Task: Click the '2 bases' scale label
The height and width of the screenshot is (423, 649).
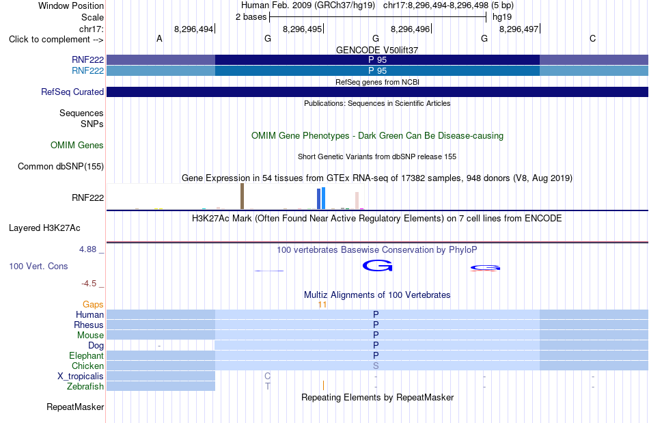Action: 251,17
